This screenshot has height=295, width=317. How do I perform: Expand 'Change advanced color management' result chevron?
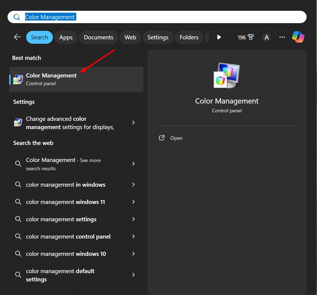[x=134, y=122]
